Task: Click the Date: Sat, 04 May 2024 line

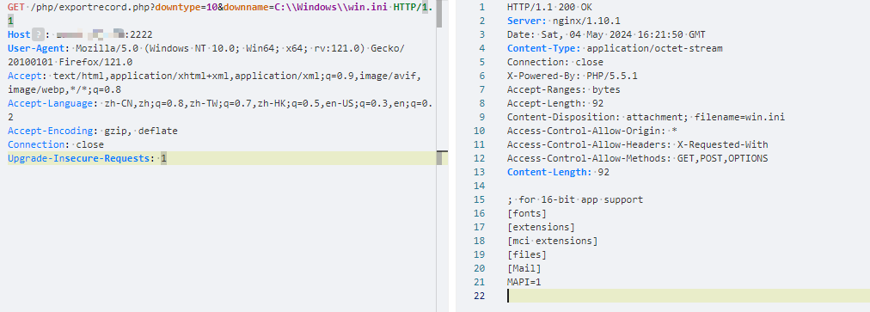Action: (606, 34)
